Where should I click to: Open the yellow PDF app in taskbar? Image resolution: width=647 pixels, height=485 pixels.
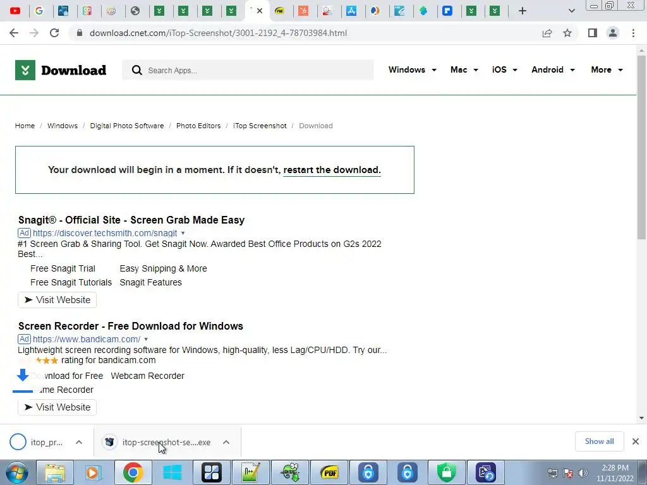(329, 472)
